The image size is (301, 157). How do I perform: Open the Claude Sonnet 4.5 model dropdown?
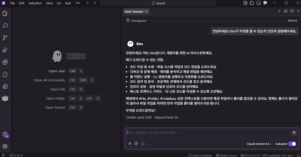pyautogui.click(x=259, y=144)
